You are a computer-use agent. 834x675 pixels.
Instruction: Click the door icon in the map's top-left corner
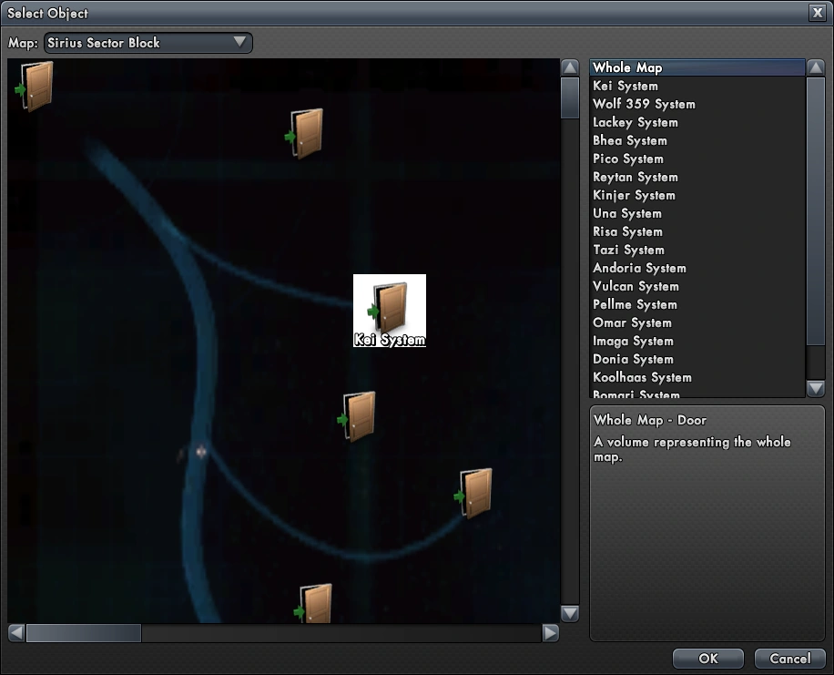point(36,87)
